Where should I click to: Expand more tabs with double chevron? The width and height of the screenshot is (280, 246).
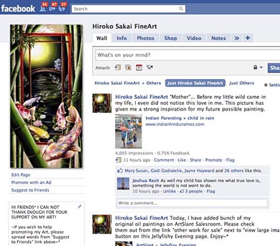pyautogui.click(x=237, y=38)
